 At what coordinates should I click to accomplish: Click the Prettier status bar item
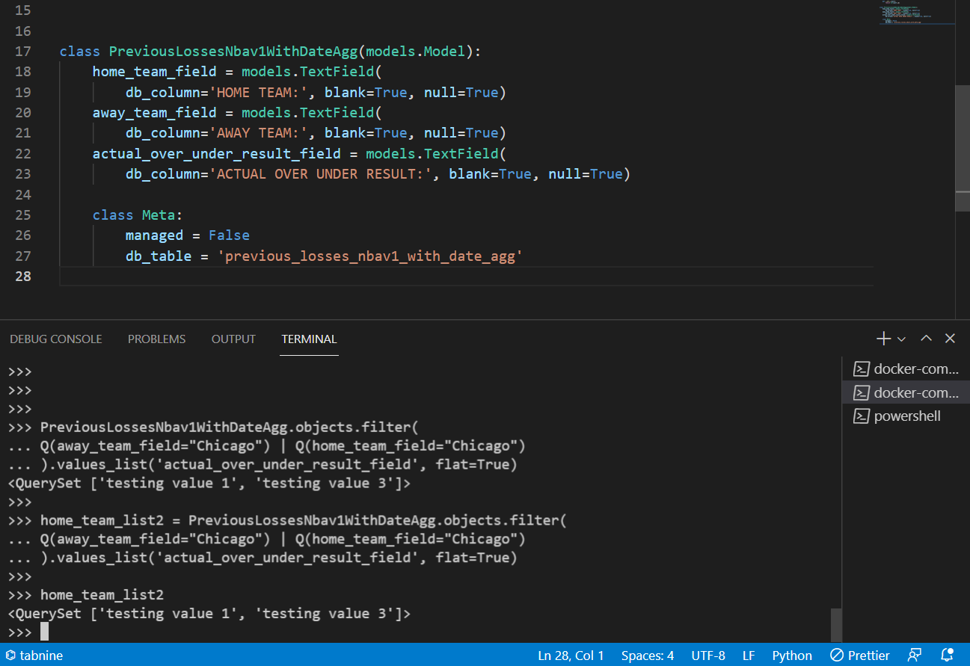tap(860, 656)
